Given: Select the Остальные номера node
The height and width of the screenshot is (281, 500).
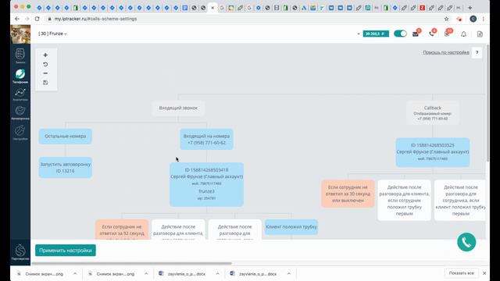Looking at the screenshot, I should pyautogui.click(x=66, y=137).
